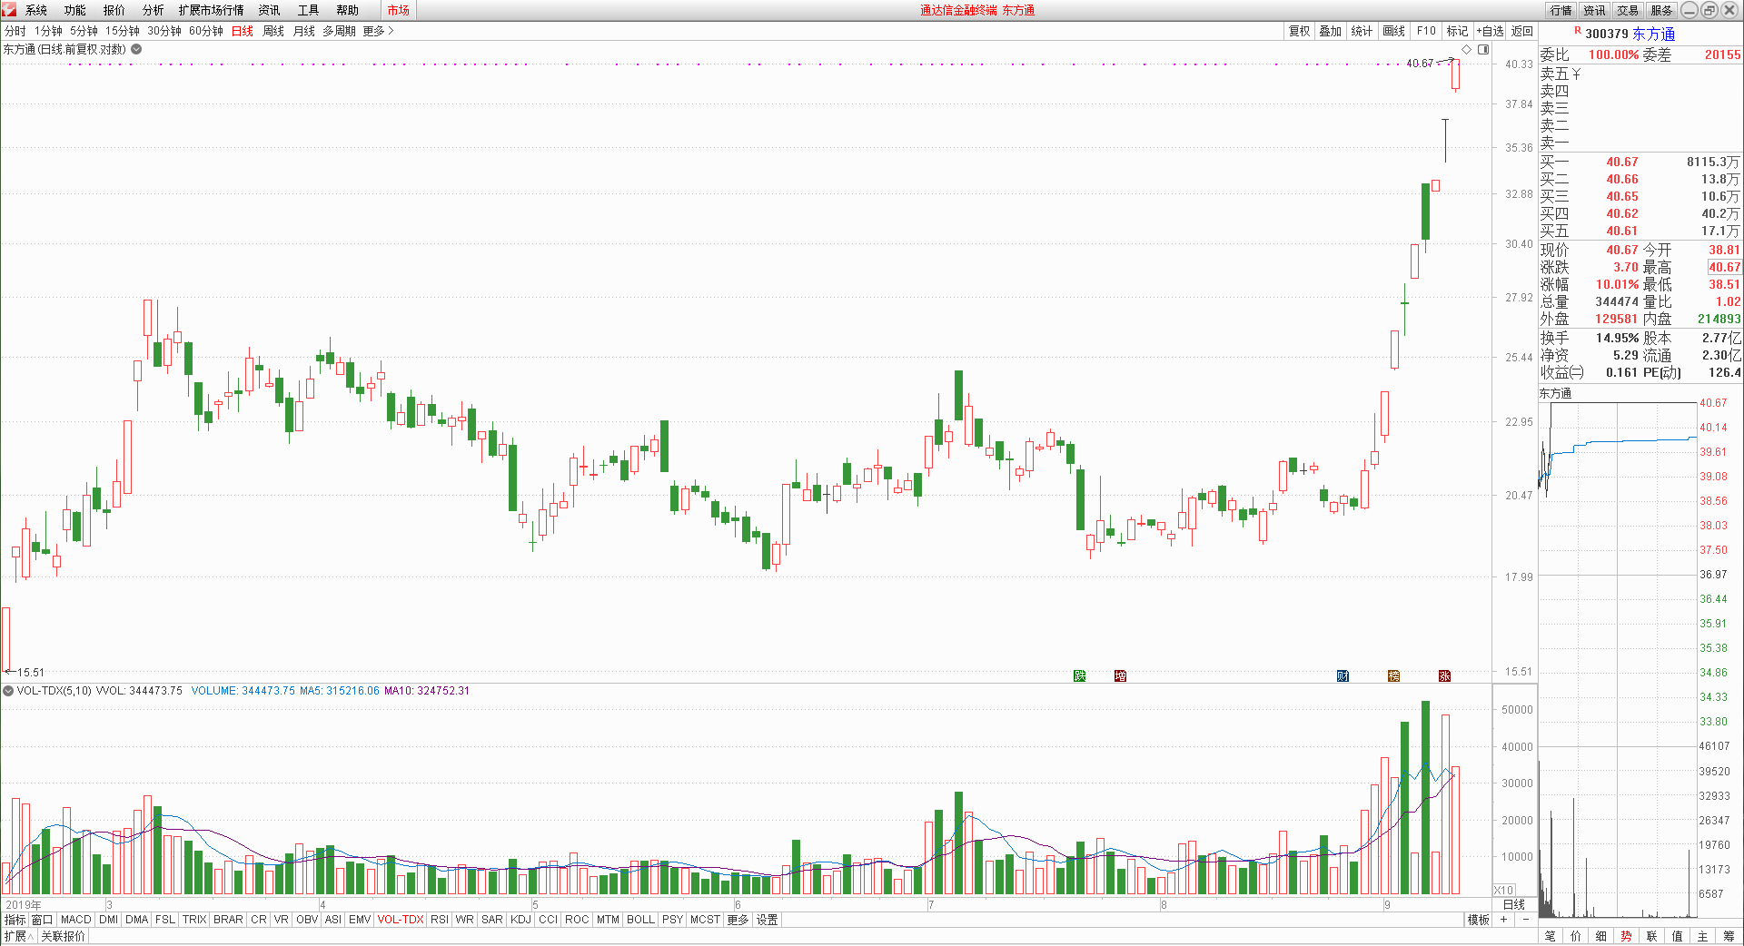The width and height of the screenshot is (1744, 946).
Task: Click the diamond icon above the price axis
Action: click(1466, 49)
